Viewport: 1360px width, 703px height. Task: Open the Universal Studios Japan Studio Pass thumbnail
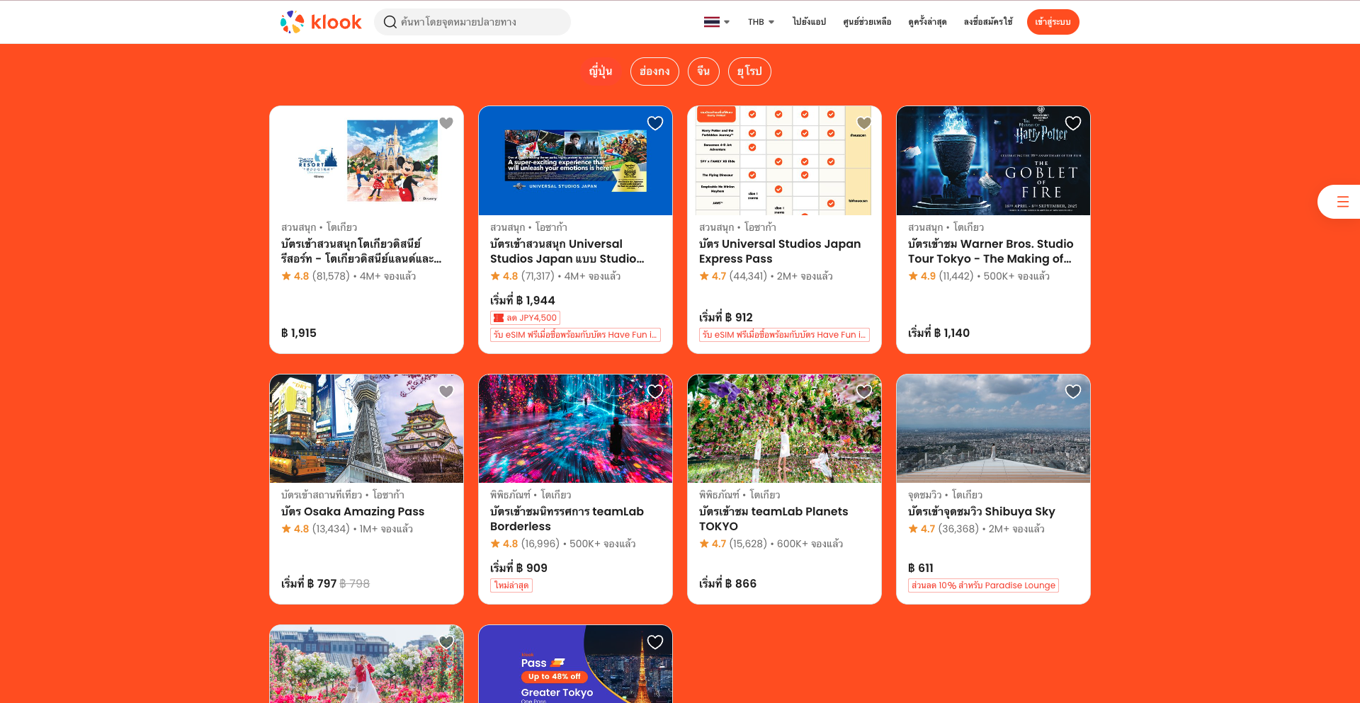click(x=575, y=161)
